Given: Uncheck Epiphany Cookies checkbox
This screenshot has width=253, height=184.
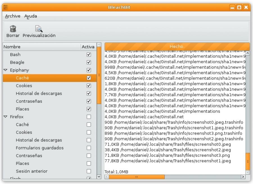Looking at the screenshot, I should coord(89,86).
